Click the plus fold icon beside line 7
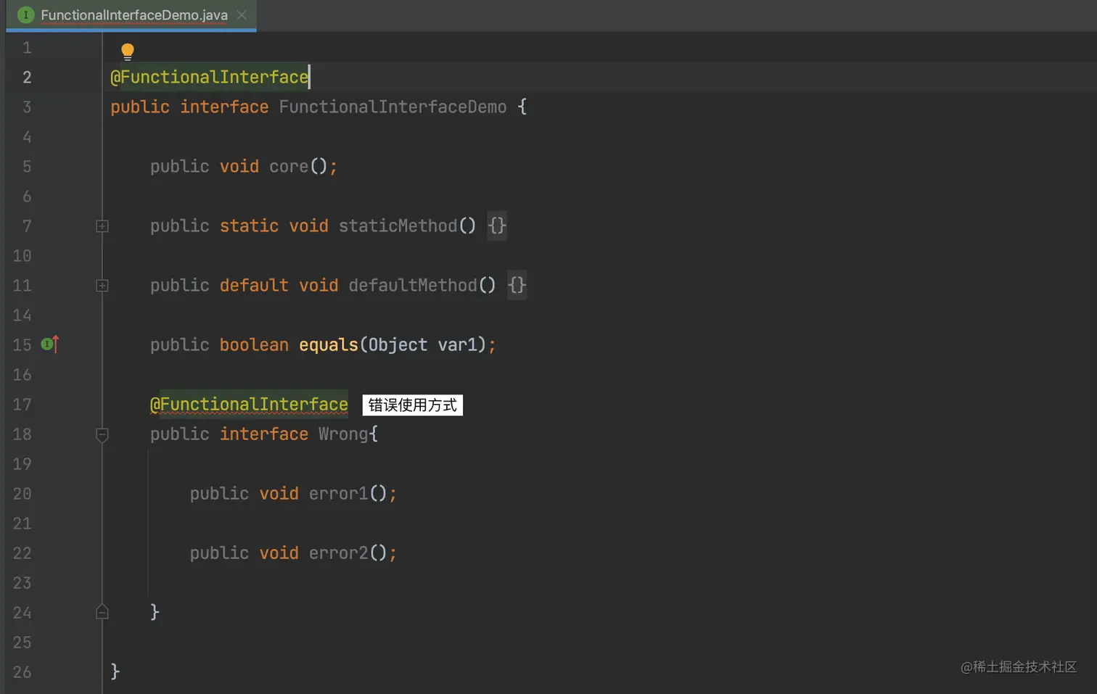The width and height of the screenshot is (1097, 694). [102, 226]
